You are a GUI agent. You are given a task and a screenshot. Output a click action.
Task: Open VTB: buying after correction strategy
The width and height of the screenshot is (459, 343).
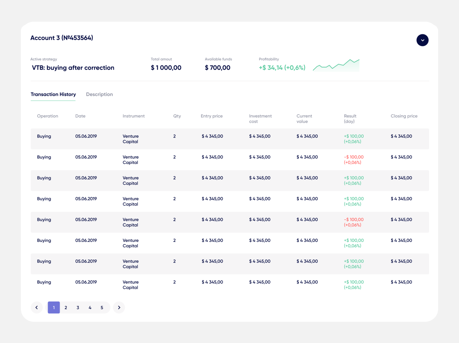[73, 68]
